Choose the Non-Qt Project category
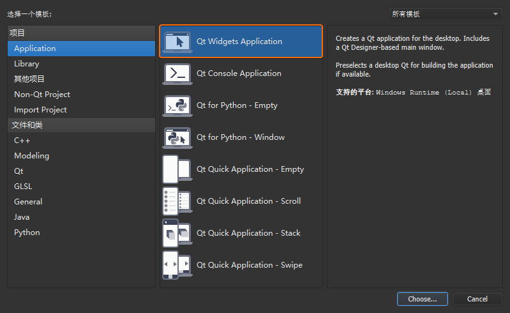The width and height of the screenshot is (510, 313). click(81, 95)
